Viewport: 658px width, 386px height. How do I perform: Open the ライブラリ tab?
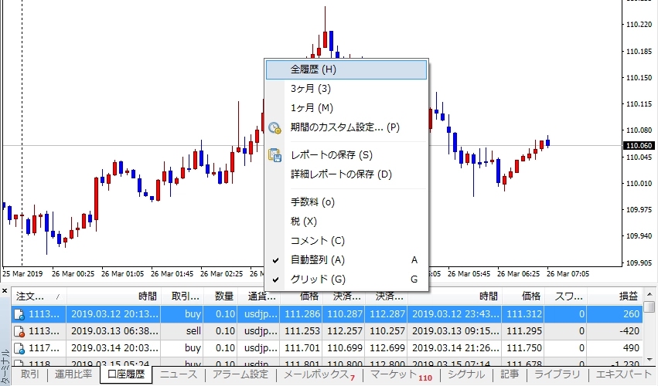coord(557,374)
